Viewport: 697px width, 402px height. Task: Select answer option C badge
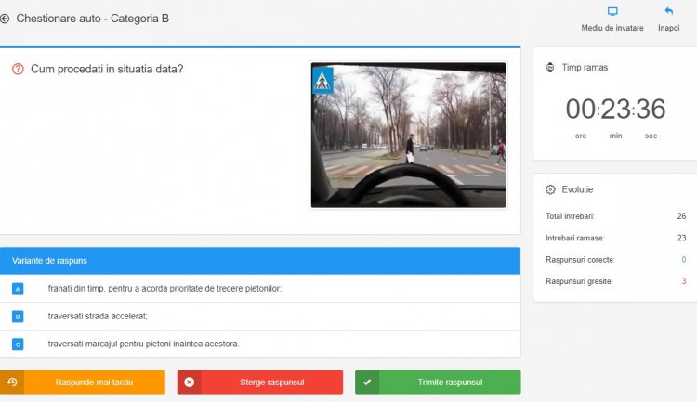pyautogui.click(x=18, y=344)
